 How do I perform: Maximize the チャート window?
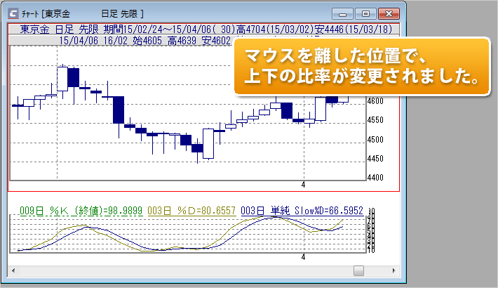tap(365, 13)
